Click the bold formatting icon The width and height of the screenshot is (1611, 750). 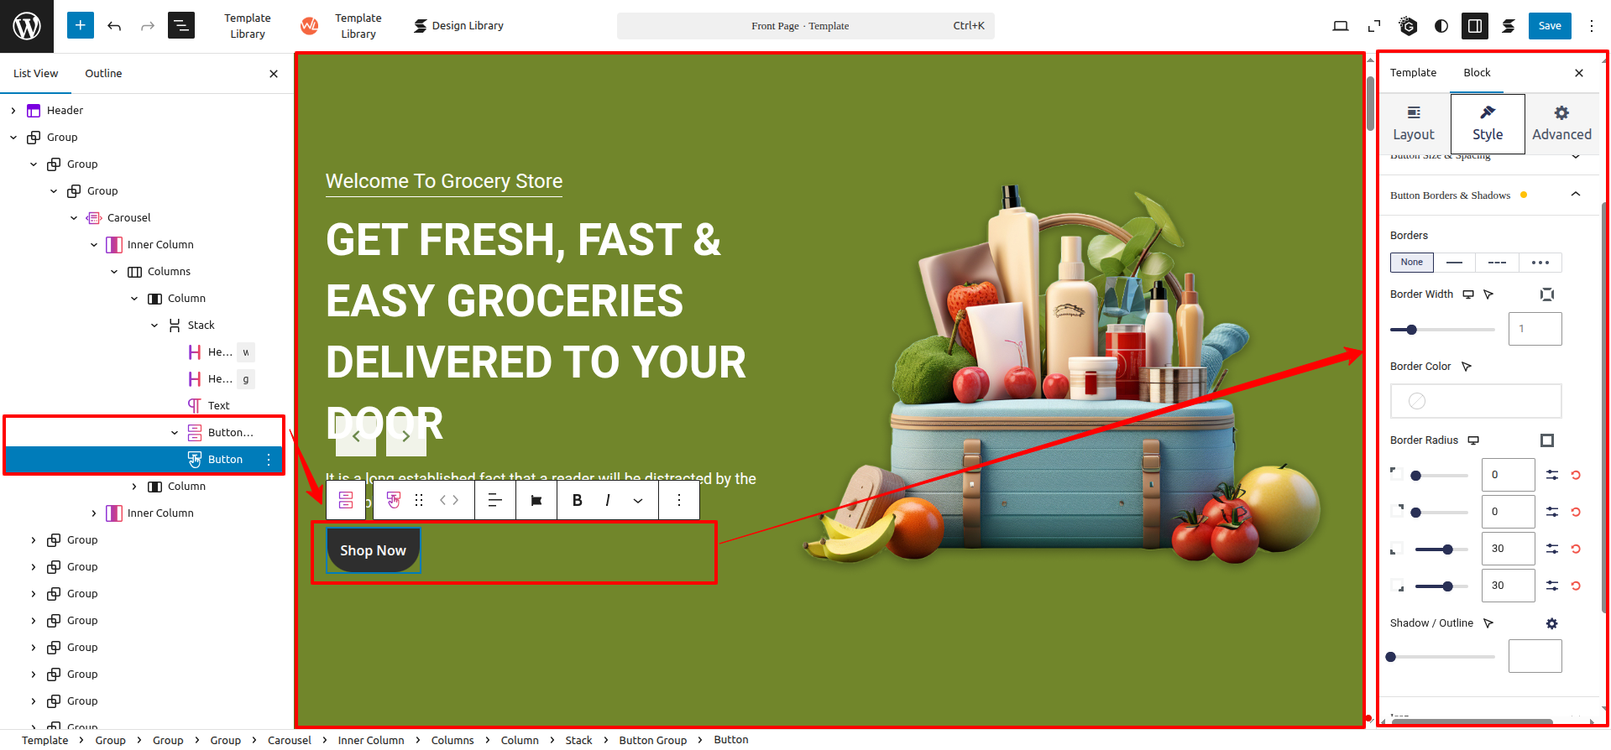pyautogui.click(x=577, y=501)
